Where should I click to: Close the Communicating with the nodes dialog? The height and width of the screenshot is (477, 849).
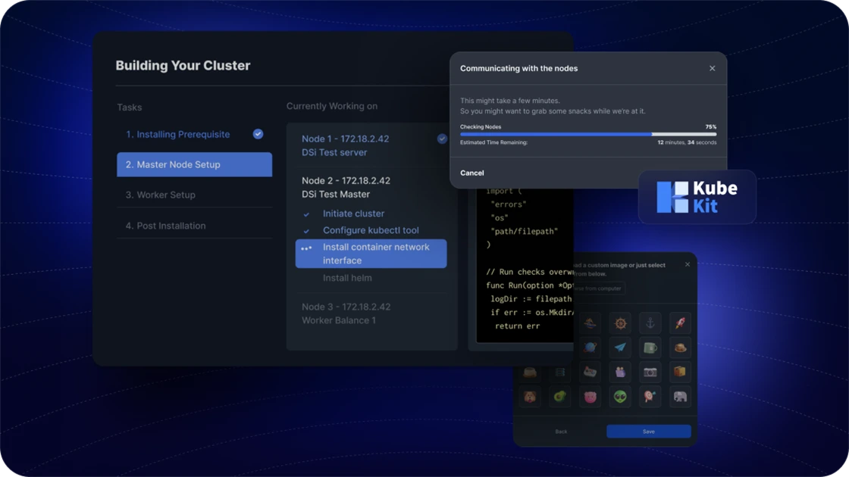712,68
